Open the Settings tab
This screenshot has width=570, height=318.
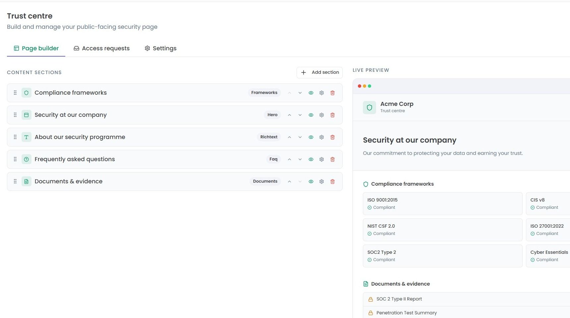coord(160,48)
